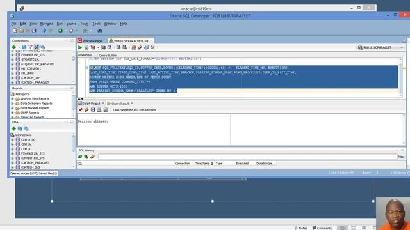This screenshot has width=410, height=230.
Task: Select the Script Output tab
Action: click(91, 103)
